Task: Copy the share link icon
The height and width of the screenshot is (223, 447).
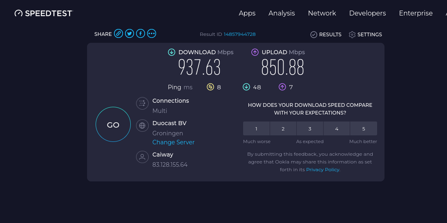Action: click(118, 33)
